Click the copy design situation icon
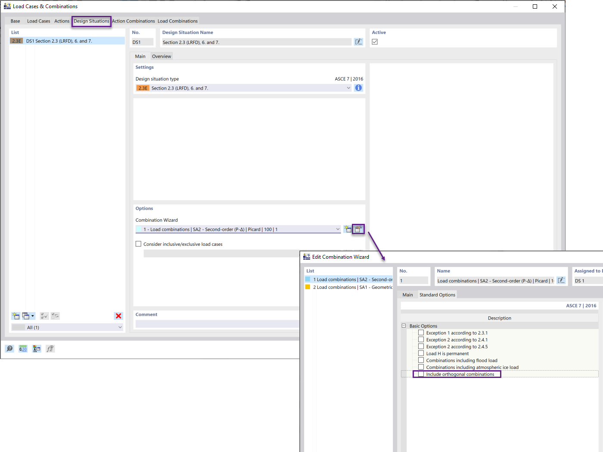 (26, 316)
